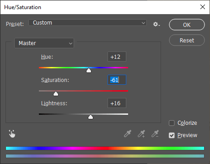Click the Reset button
The image size is (210, 164).
[187, 40]
